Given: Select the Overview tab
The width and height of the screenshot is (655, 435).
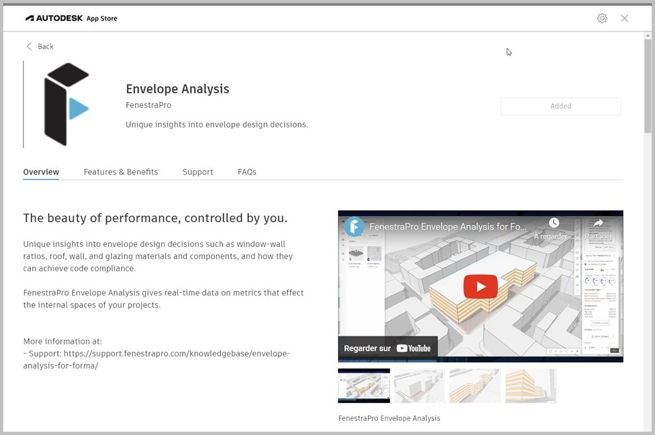Looking at the screenshot, I should click(41, 172).
